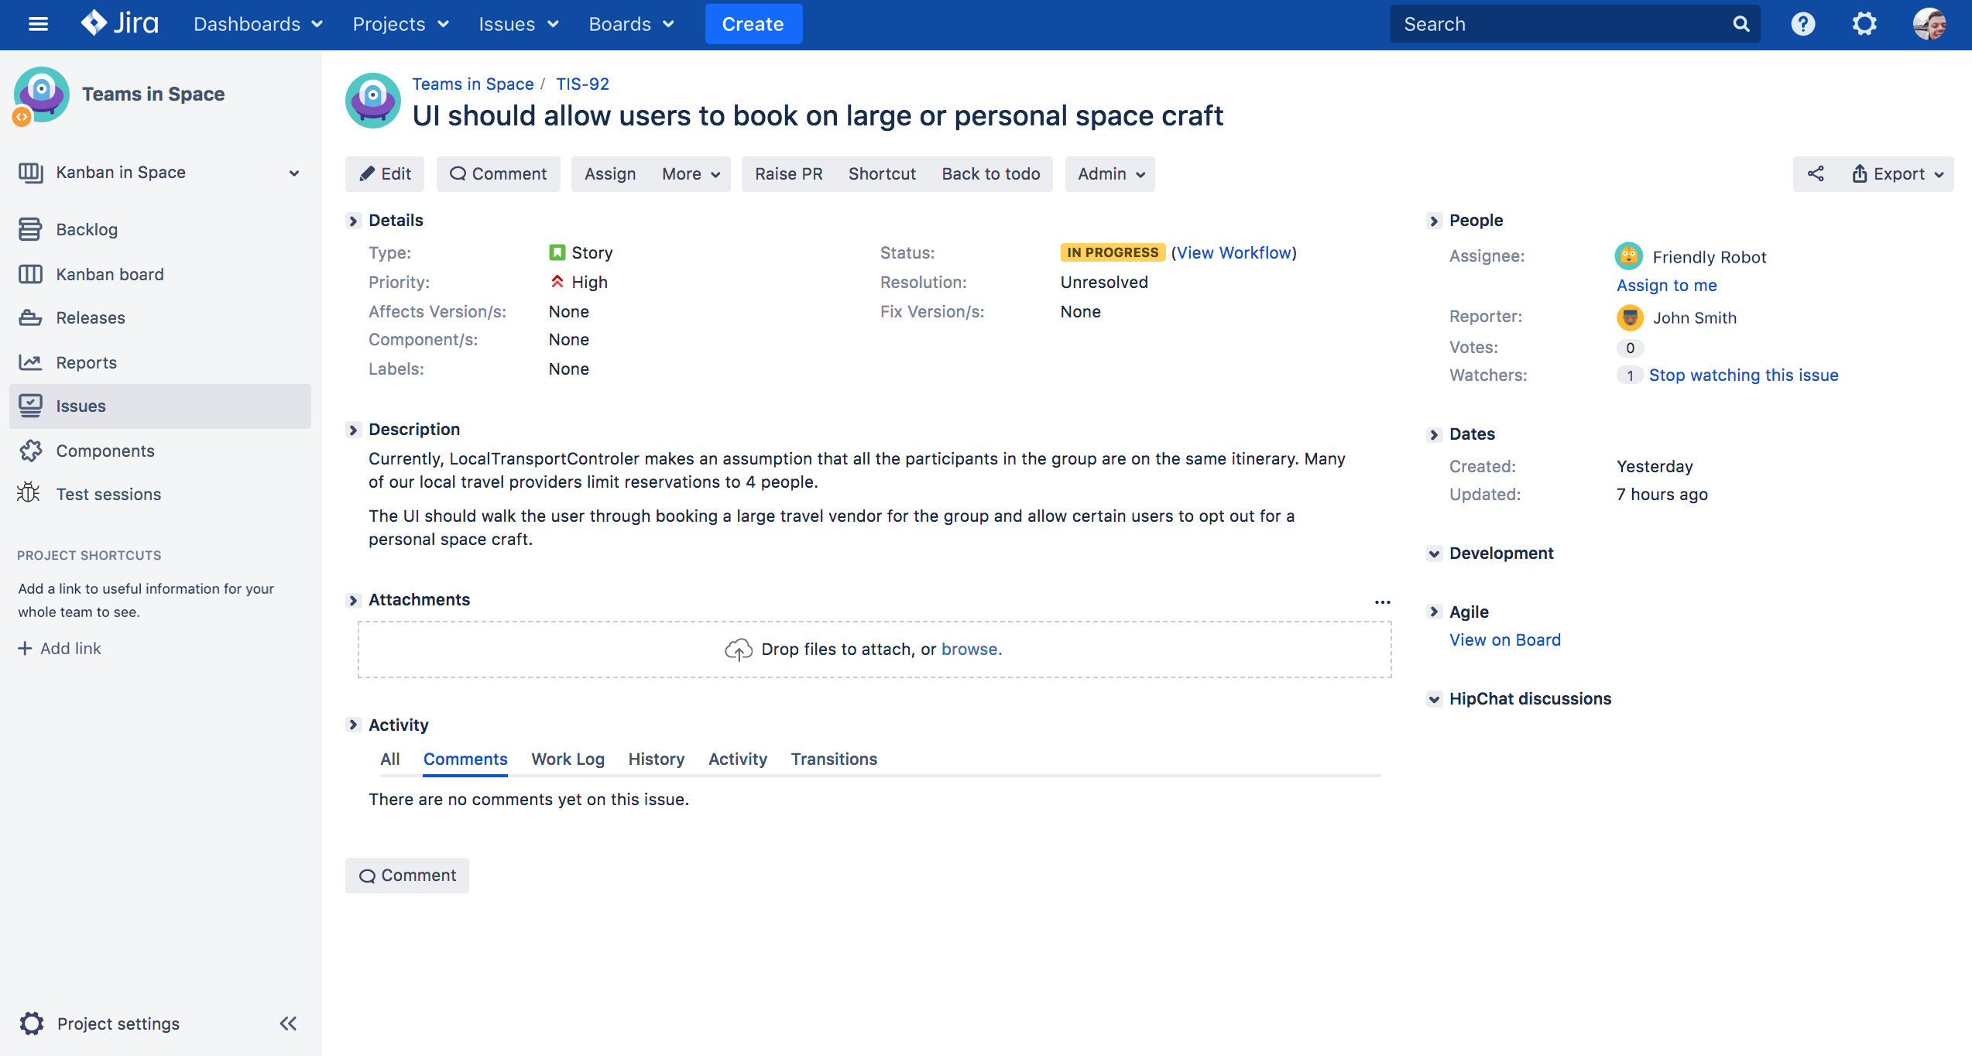1972x1056 pixels.
Task: Open the Backlog from the sidebar
Action: coord(86,229)
